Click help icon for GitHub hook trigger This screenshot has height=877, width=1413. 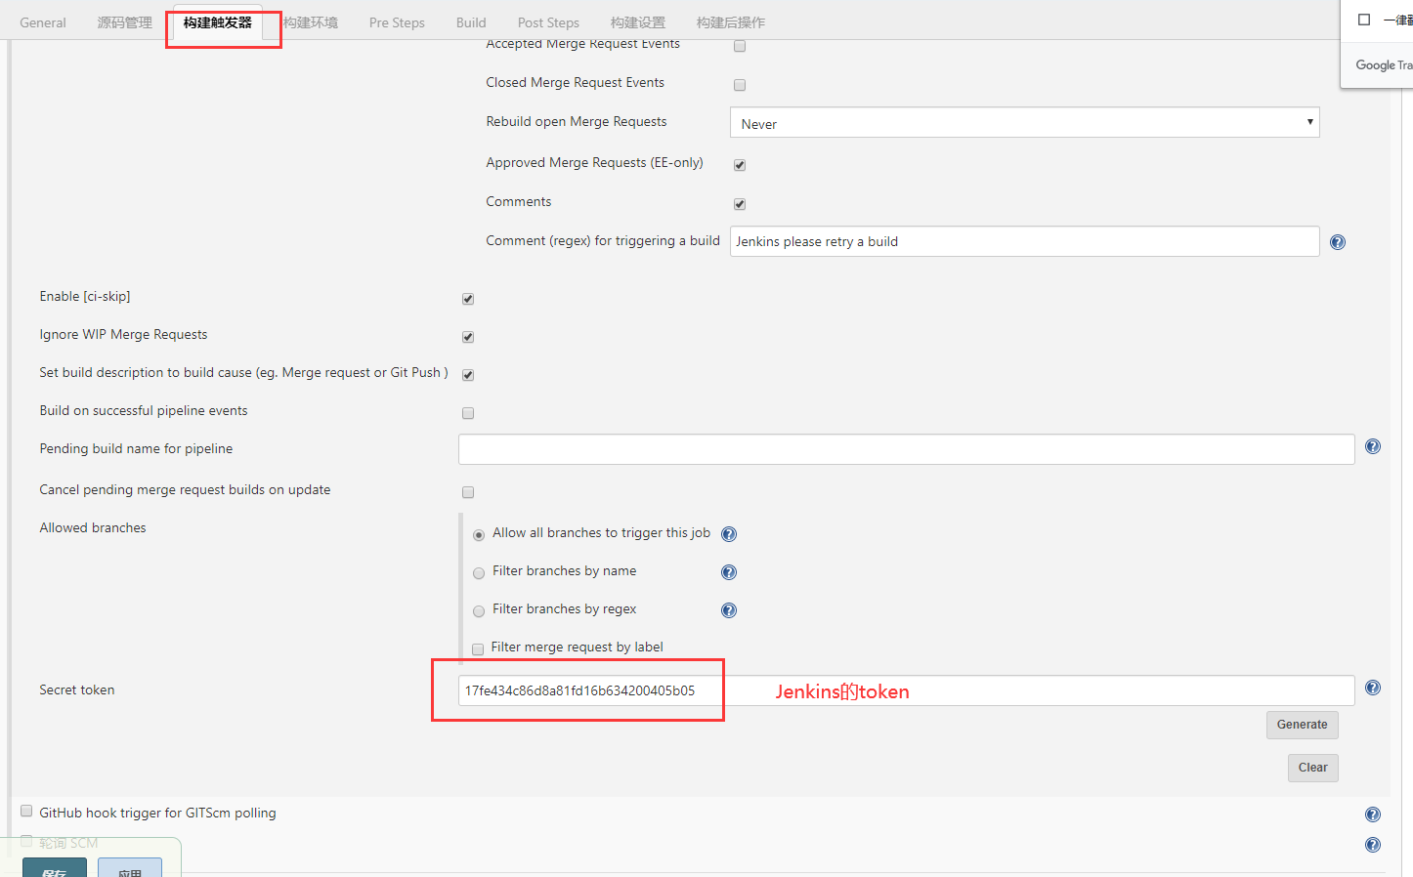coord(1373,814)
